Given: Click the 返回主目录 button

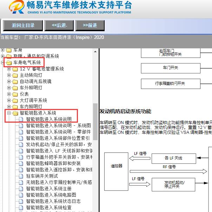Looking at the screenshot, I should point(23,26).
